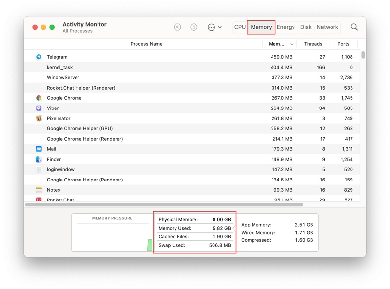The image size is (390, 289).
Task: Click Google Chrome's 267.0 MB value
Action: coord(282,98)
